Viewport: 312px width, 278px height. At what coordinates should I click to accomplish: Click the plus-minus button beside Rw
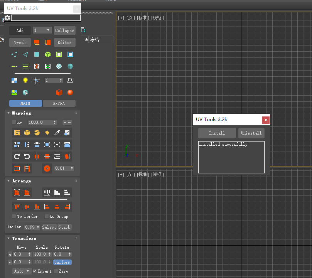click(67, 122)
